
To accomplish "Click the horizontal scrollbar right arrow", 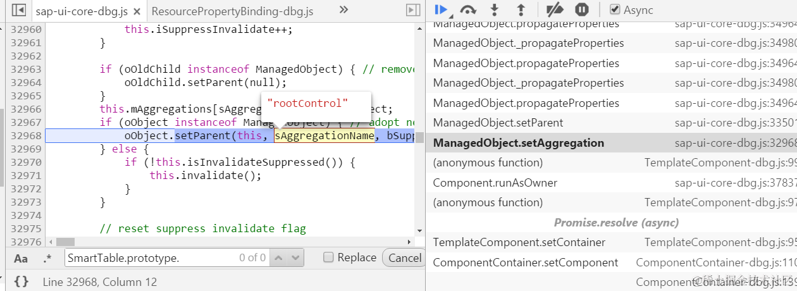I will coord(410,242).
